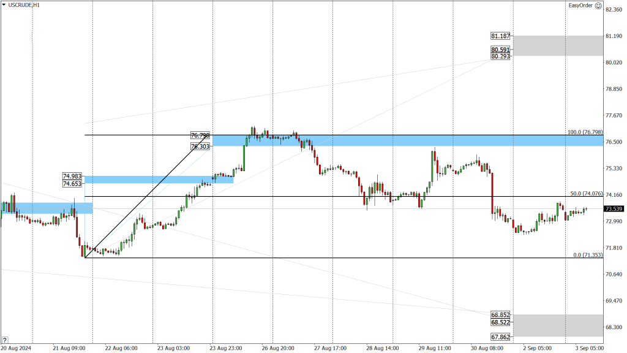Open the question mark help icon

pos(4,340)
